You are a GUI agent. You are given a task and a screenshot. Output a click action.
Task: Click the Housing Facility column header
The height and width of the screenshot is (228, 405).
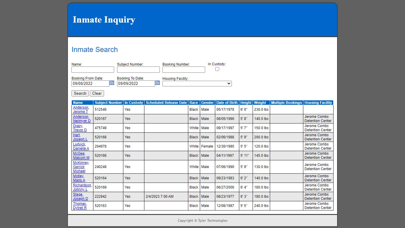click(x=318, y=103)
